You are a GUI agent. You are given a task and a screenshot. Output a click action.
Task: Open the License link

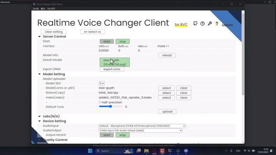(x=227, y=25)
